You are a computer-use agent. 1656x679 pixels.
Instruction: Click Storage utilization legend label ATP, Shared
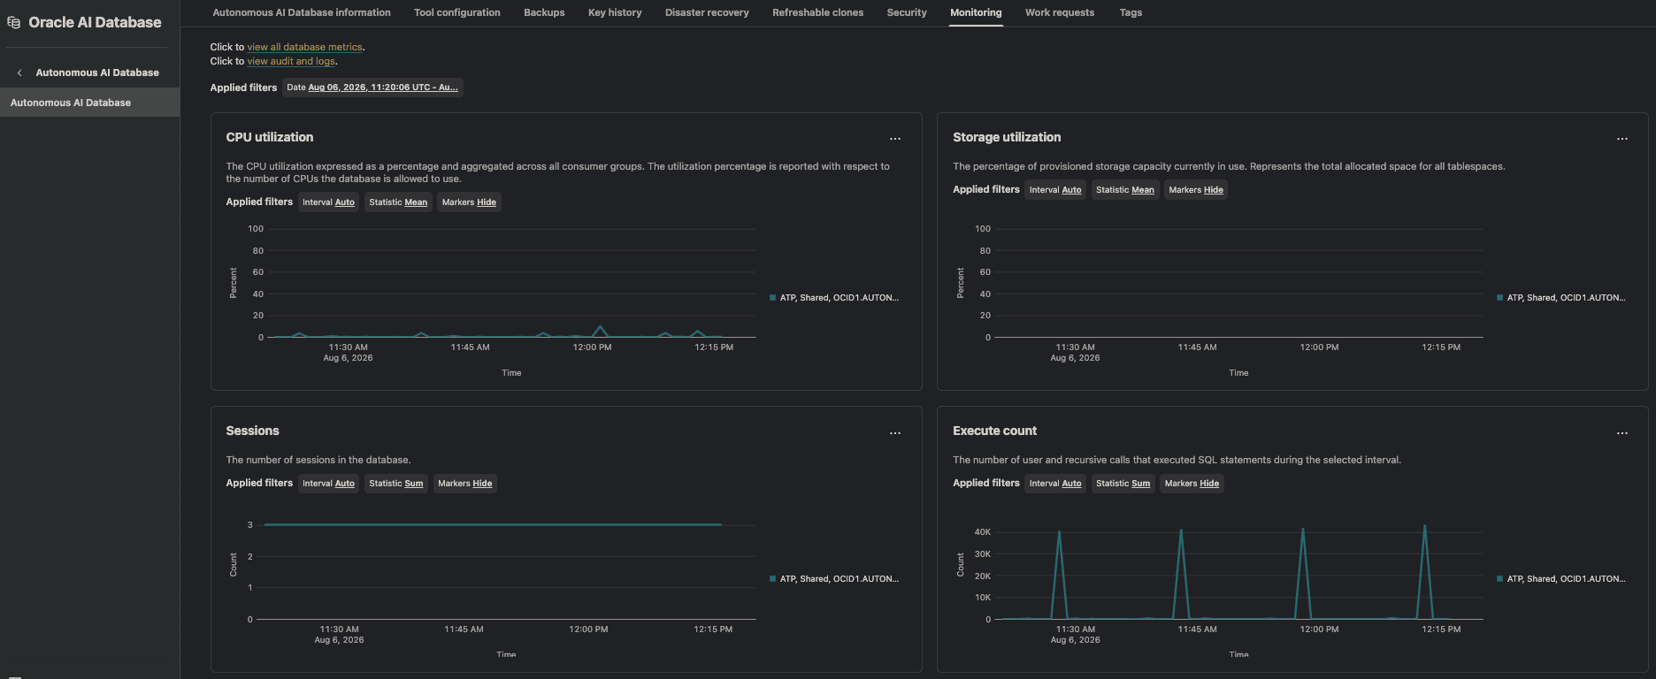tap(1566, 298)
